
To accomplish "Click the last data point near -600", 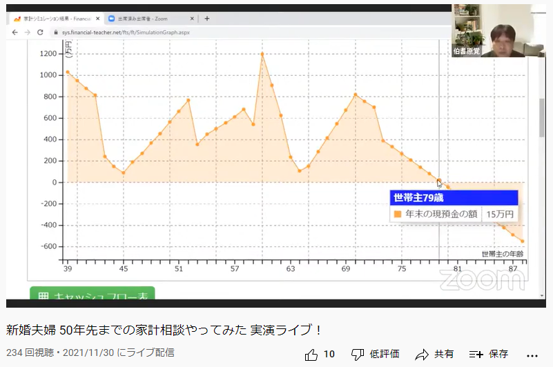I will [523, 241].
